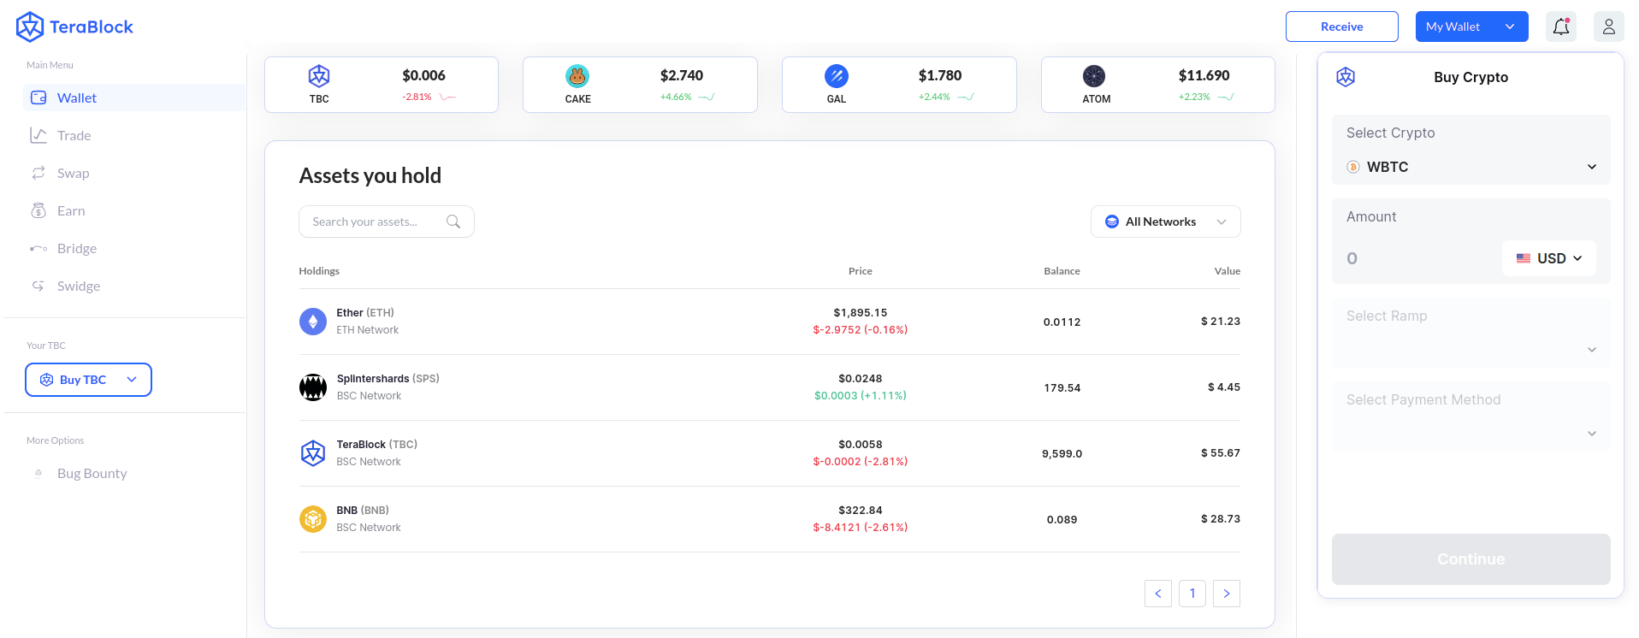Screen dimensions: 1639x638
Task: Click the US flag currency icon
Action: tap(1524, 258)
